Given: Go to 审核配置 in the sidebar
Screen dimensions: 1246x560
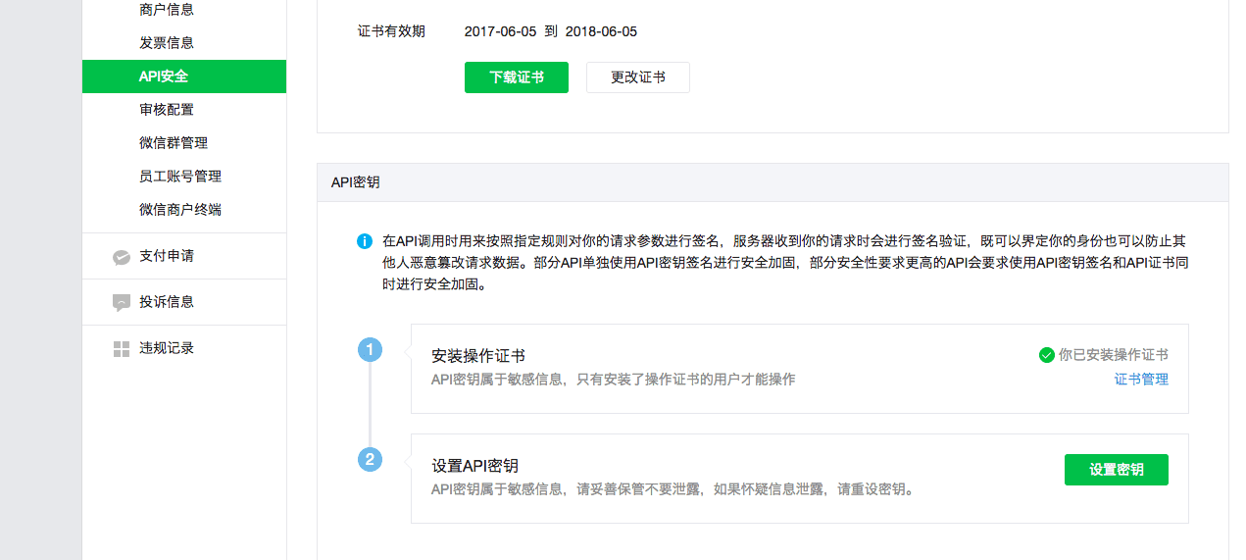Looking at the screenshot, I should [x=184, y=110].
